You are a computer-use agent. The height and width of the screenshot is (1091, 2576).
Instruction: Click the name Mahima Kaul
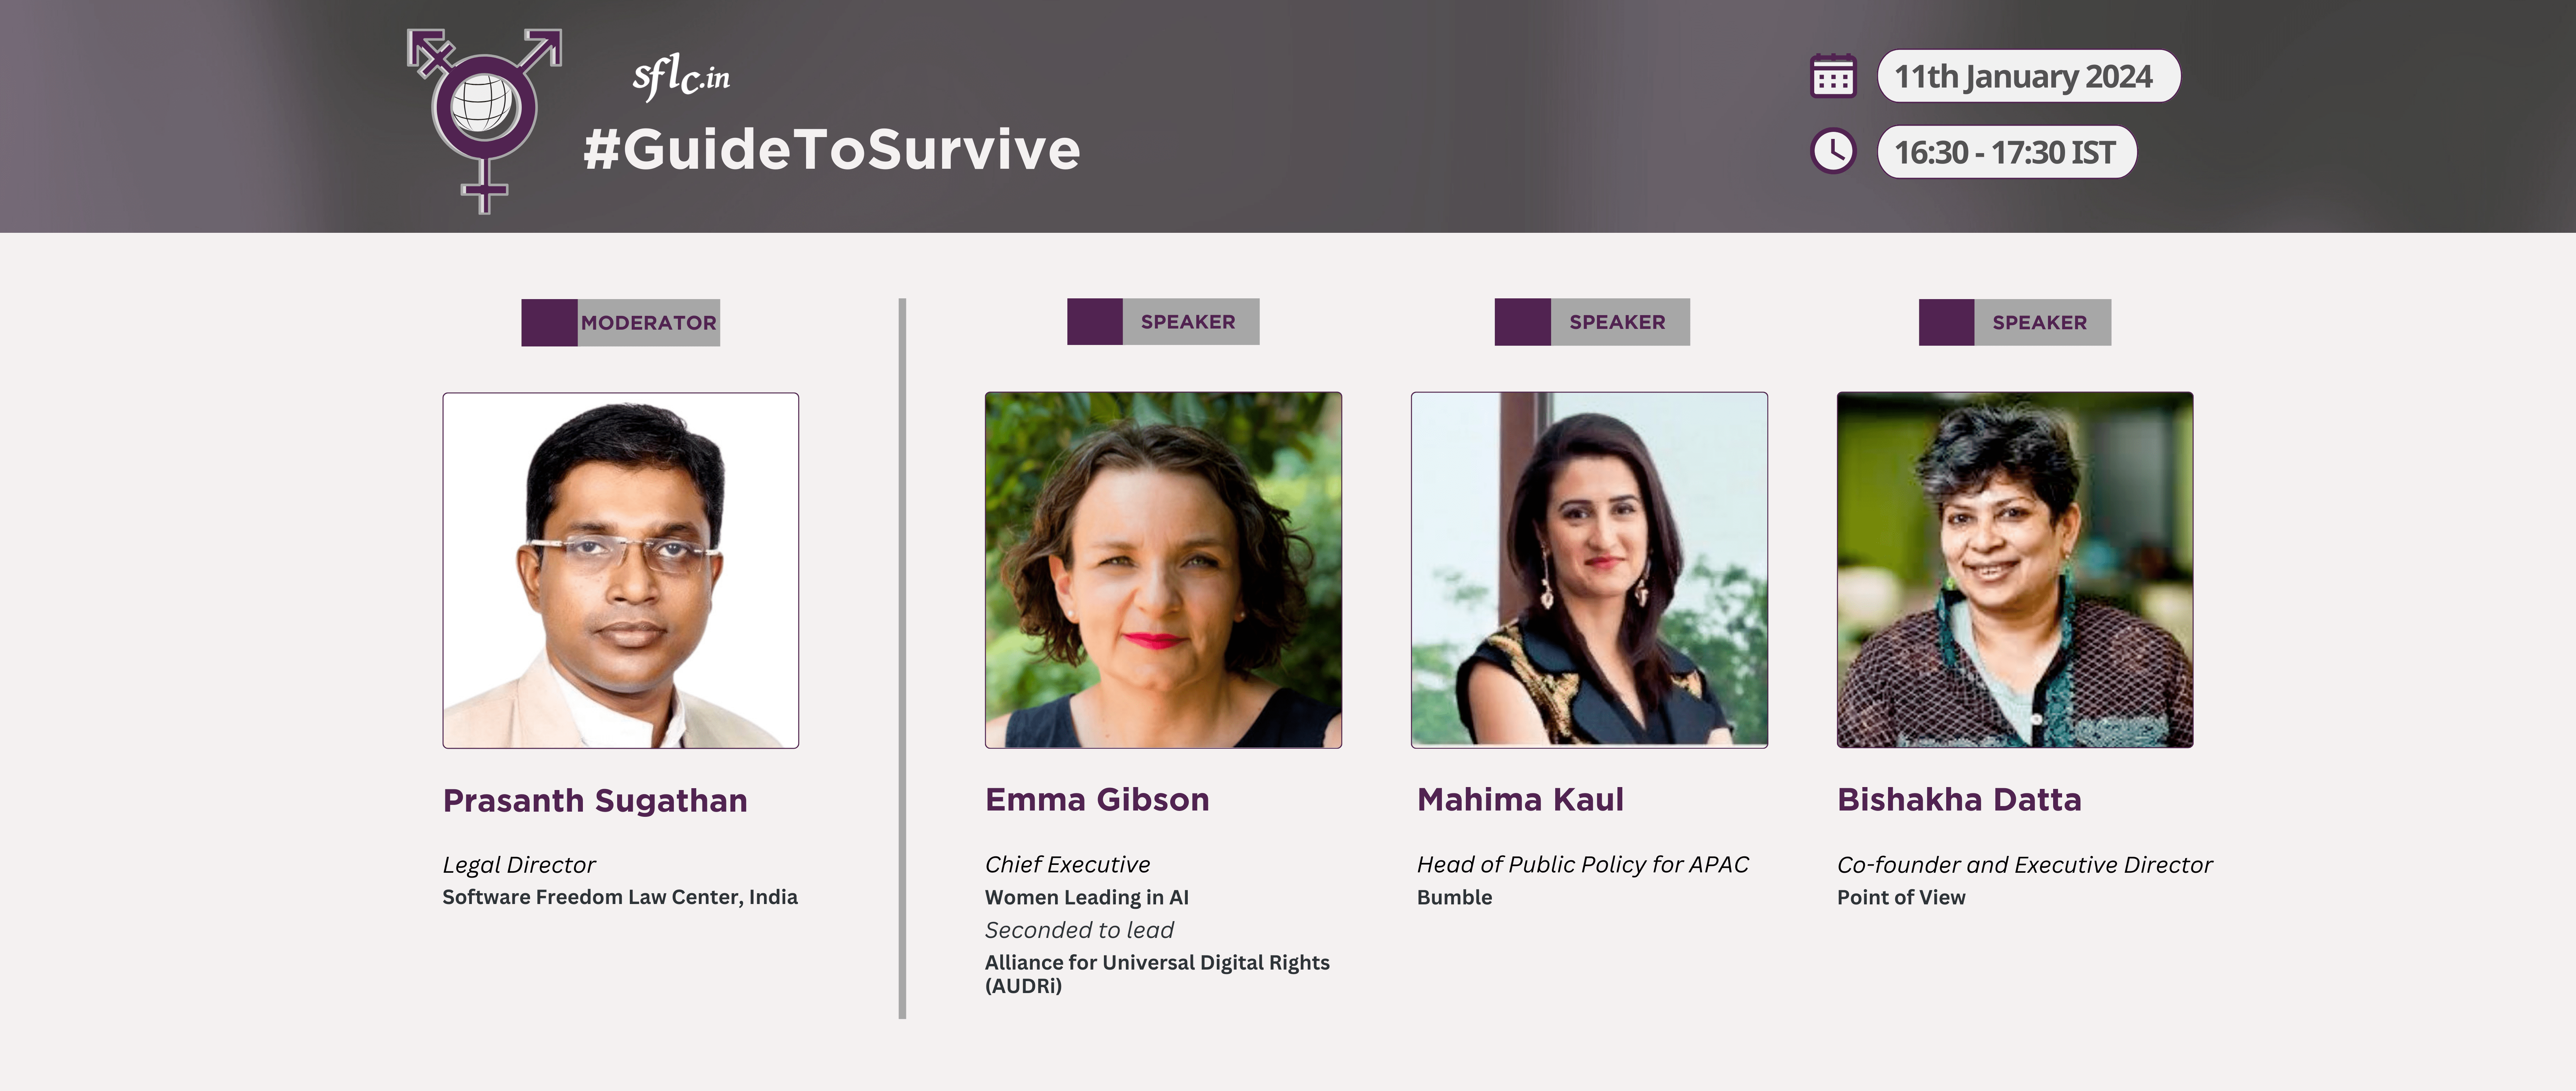click(x=1520, y=799)
